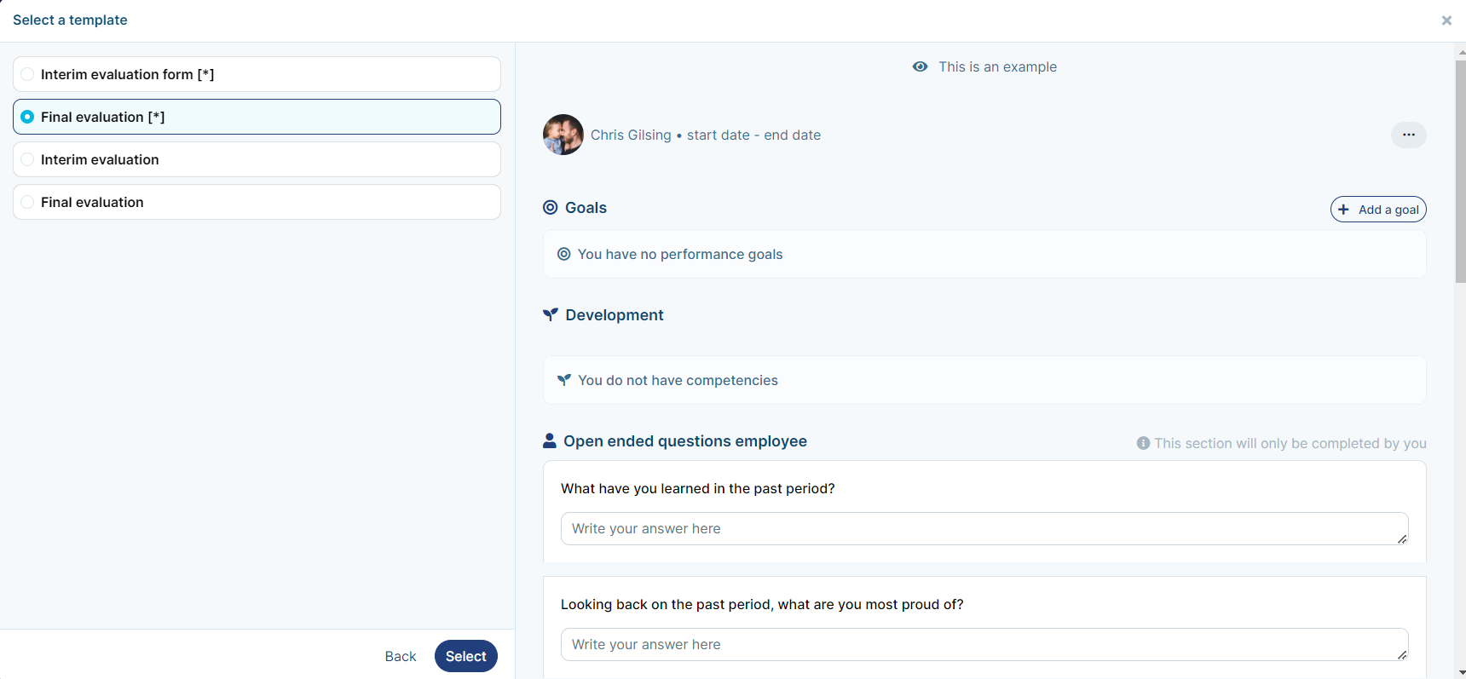Click the You have no performance goals text
The image size is (1466, 679).
[680, 254]
